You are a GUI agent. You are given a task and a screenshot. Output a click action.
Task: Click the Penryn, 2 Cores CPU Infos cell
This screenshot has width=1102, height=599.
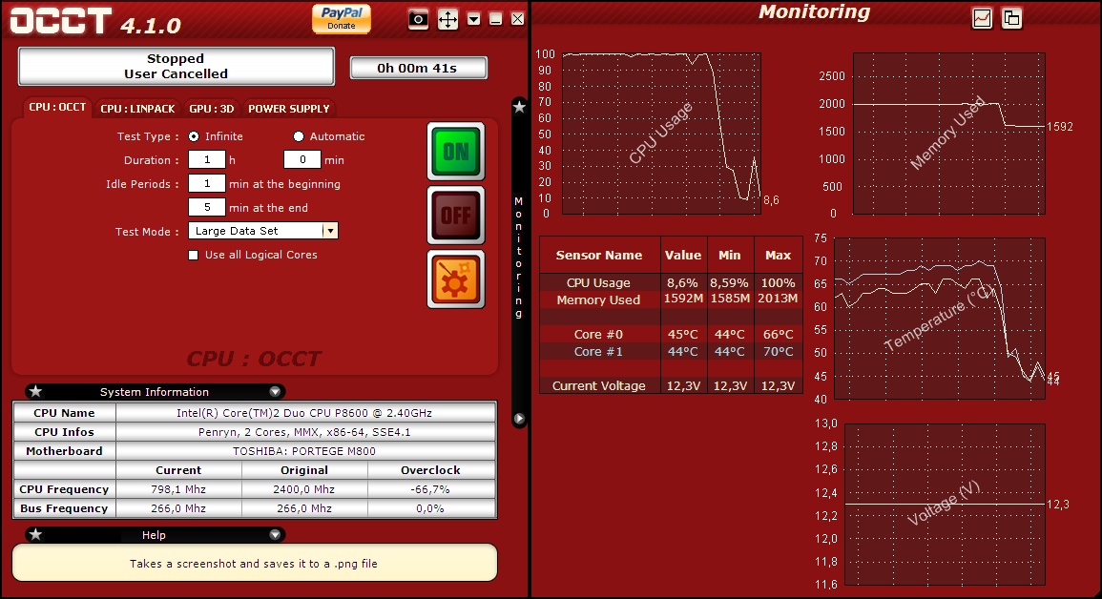pyautogui.click(x=305, y=432)
